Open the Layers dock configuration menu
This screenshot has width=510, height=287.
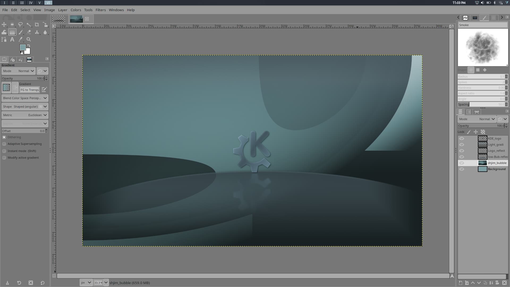pos(507,111)
